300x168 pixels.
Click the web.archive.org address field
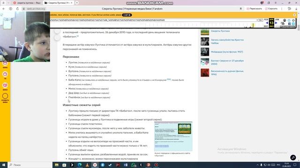[x=36, y=9]
